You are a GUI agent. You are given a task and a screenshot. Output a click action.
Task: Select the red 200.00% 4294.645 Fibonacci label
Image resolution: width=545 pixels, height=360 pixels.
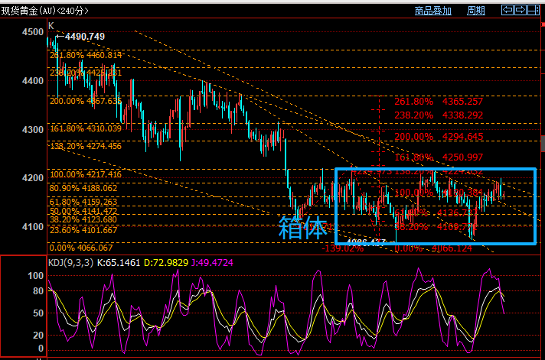(439, 137)
